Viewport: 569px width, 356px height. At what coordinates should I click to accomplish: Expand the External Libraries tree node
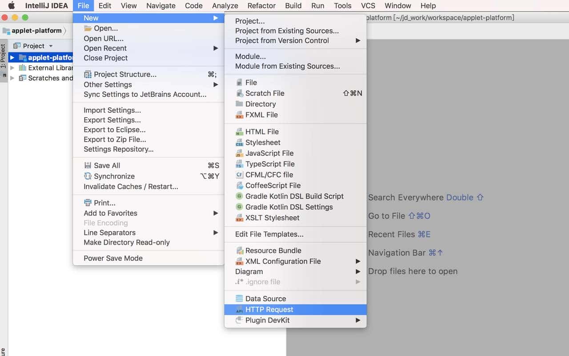[12, 68]
